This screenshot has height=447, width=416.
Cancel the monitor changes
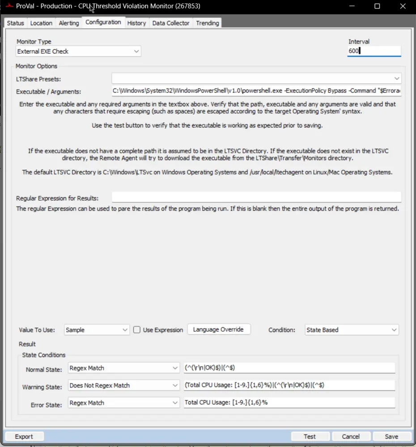click(x=351, y=436)
